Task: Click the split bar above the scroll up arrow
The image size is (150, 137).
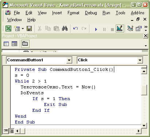Action: (x=144, y=67)
